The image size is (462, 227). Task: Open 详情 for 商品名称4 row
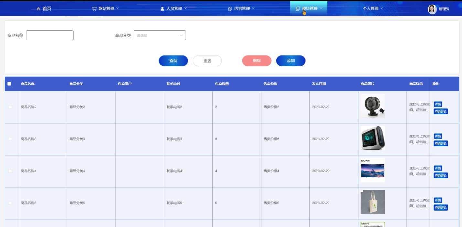coord(438,168)
